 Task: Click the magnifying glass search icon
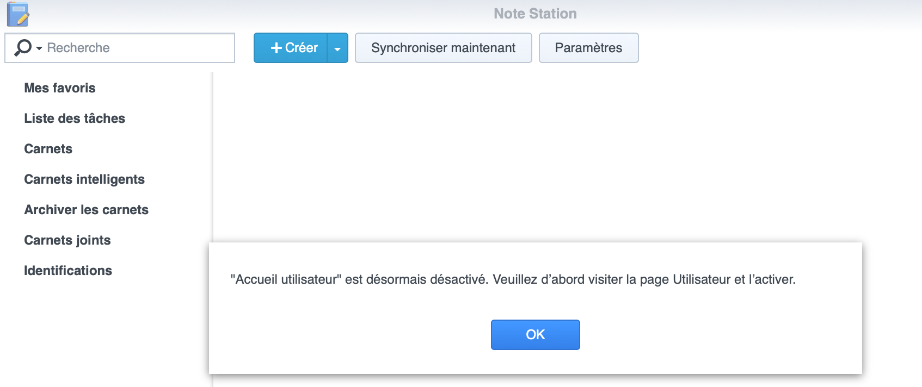click(22, 47)
